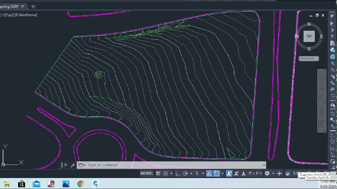
Task: Click the annotation monitor plus icon
Action: click(x=279, y=173)
